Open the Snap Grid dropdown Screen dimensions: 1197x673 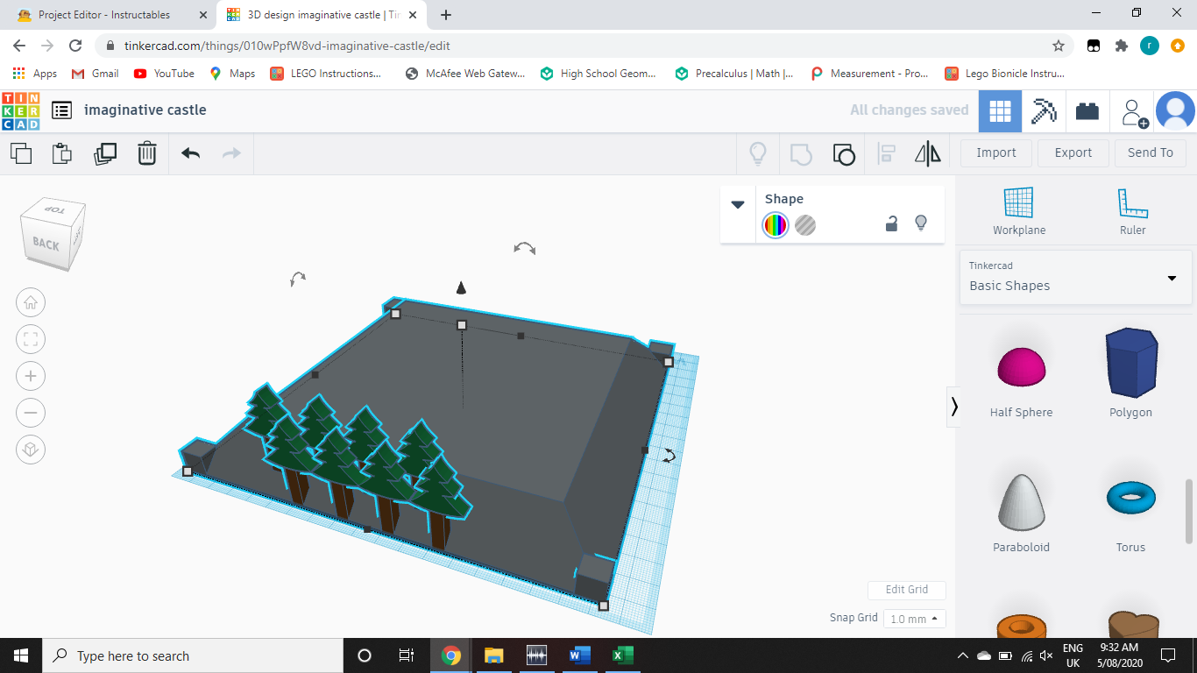[914, 619]
